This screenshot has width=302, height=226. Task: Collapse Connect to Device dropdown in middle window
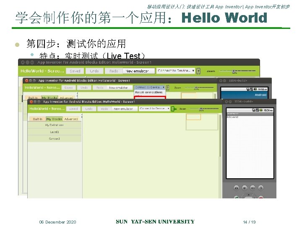(x=149, y=87)
